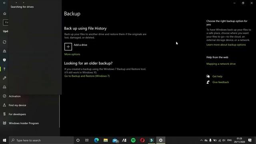This screenshot has height=144, width=256.
Task: Open Windows Update sync arrows icon
Action: 4,42
